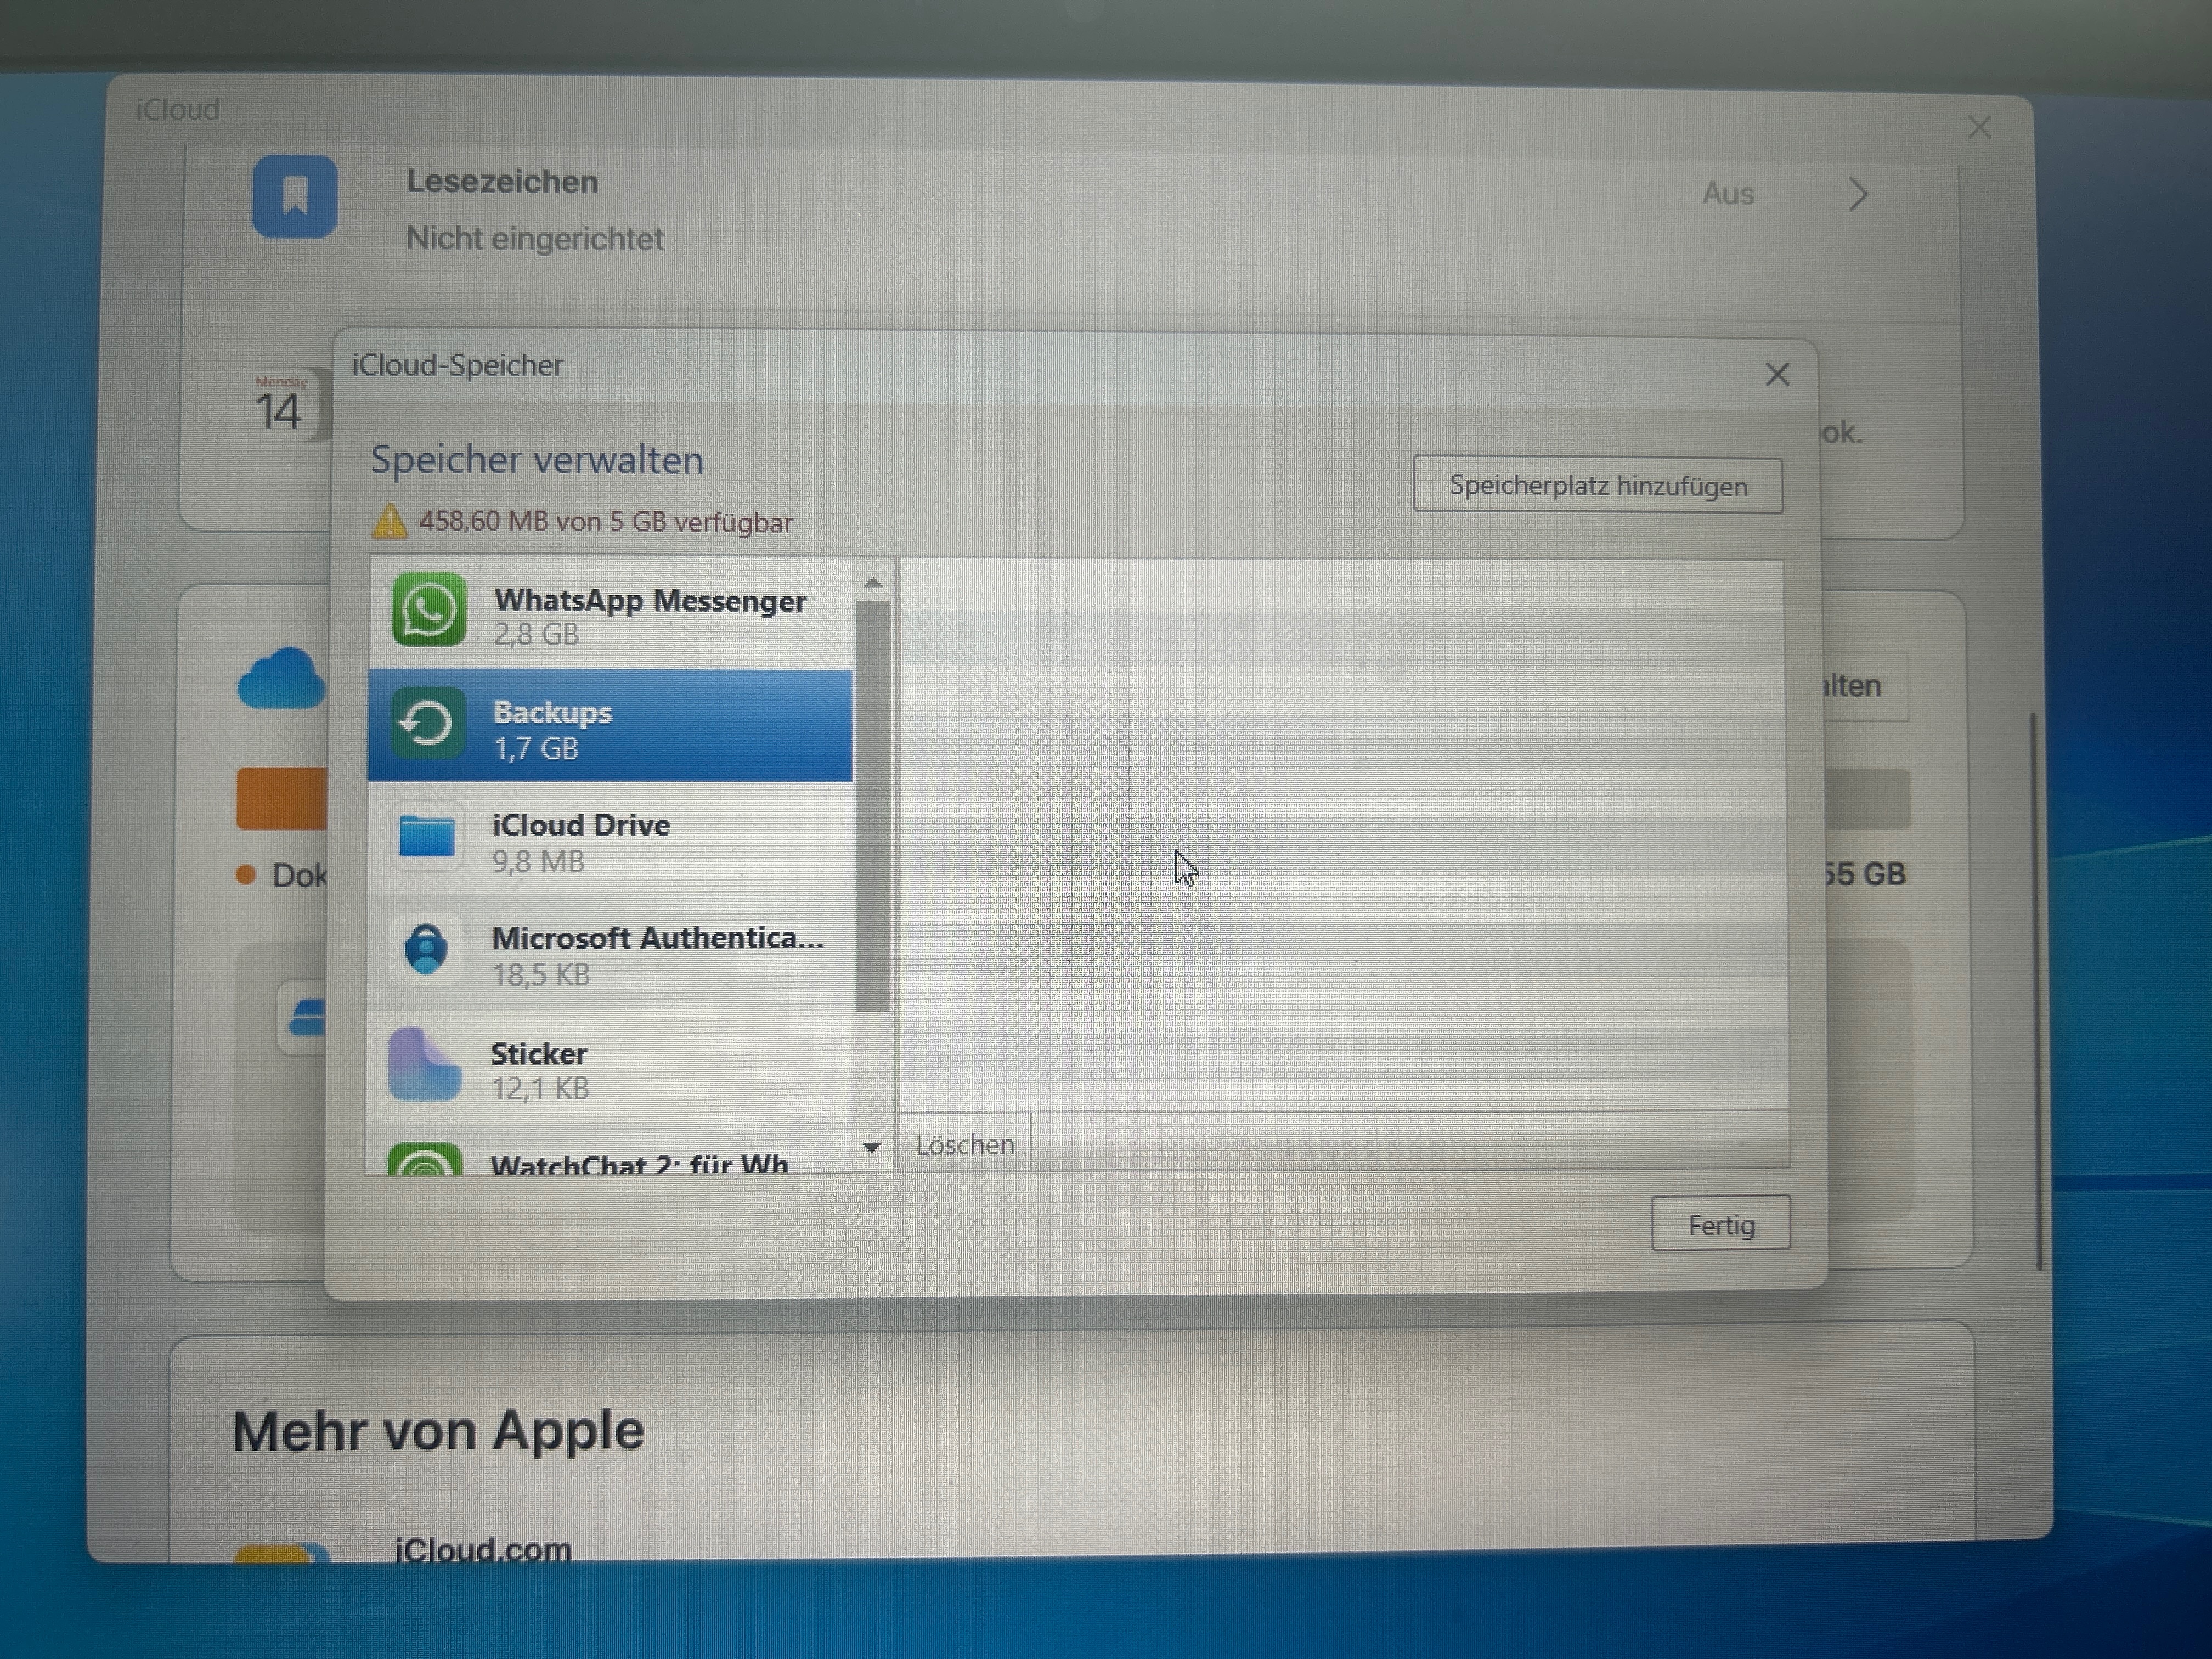Click Speicherplatz hinzufügen button
2212x1659 pixels.
(1597, 486)
